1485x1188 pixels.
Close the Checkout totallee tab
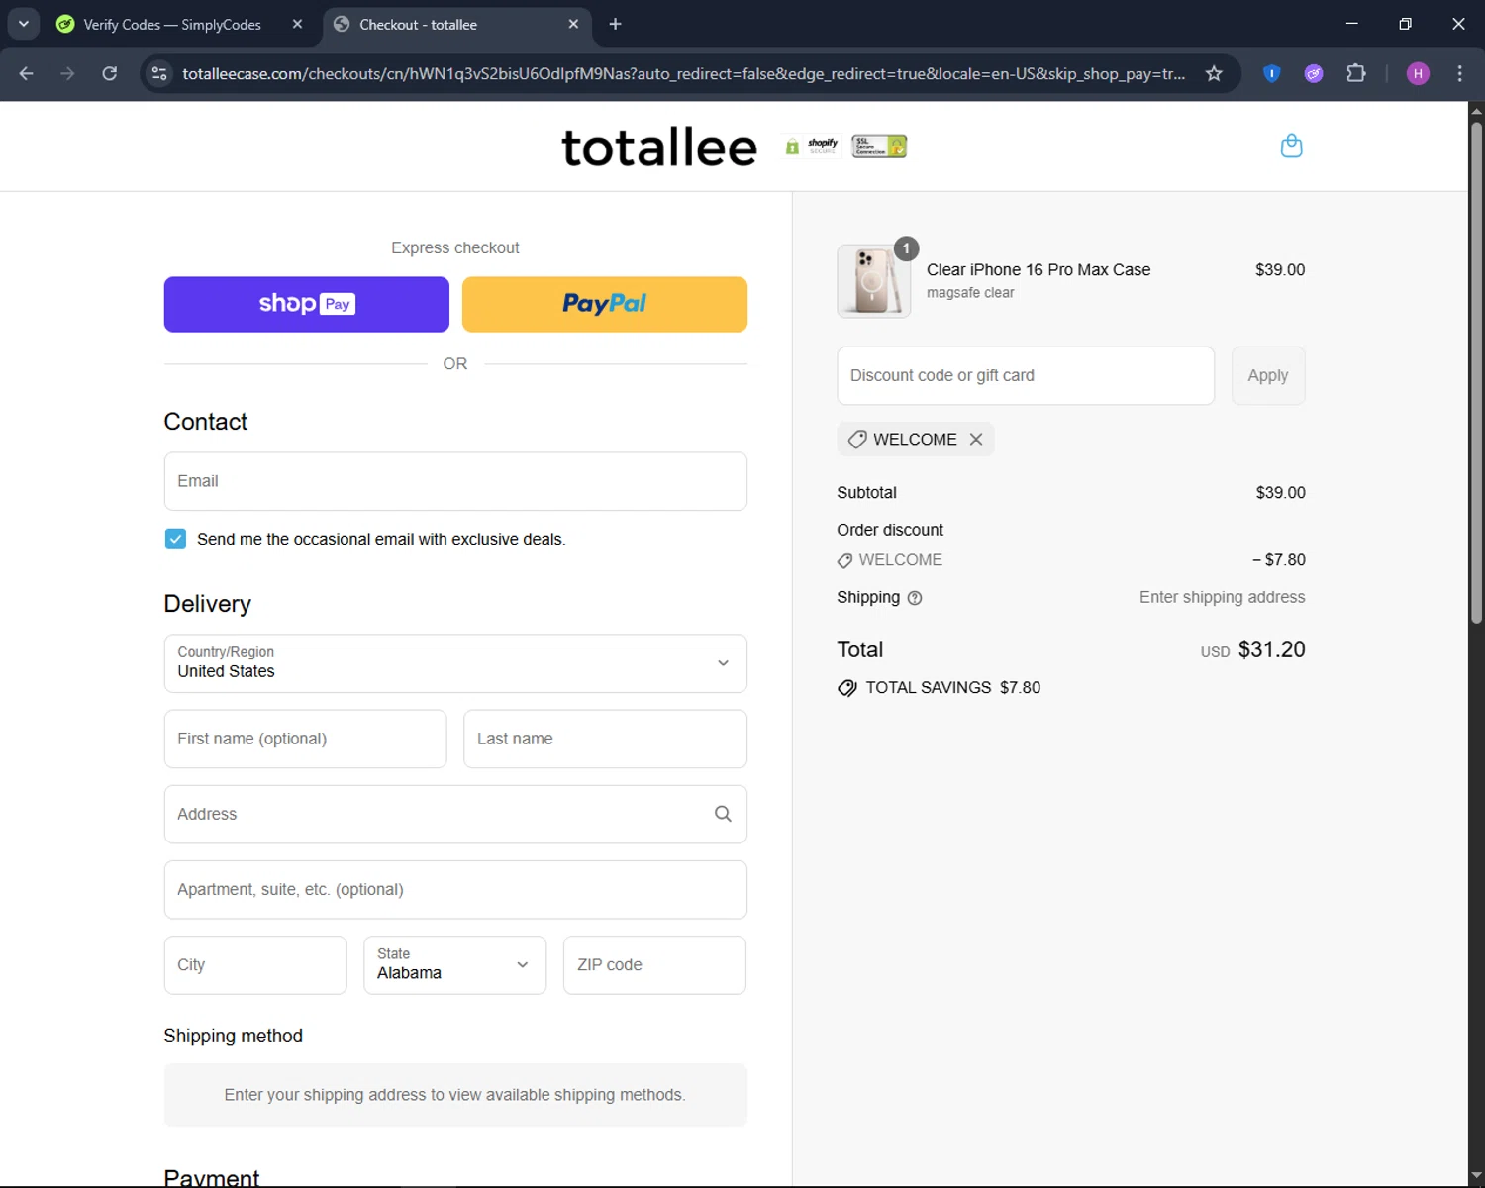click(x=573, y=24)
